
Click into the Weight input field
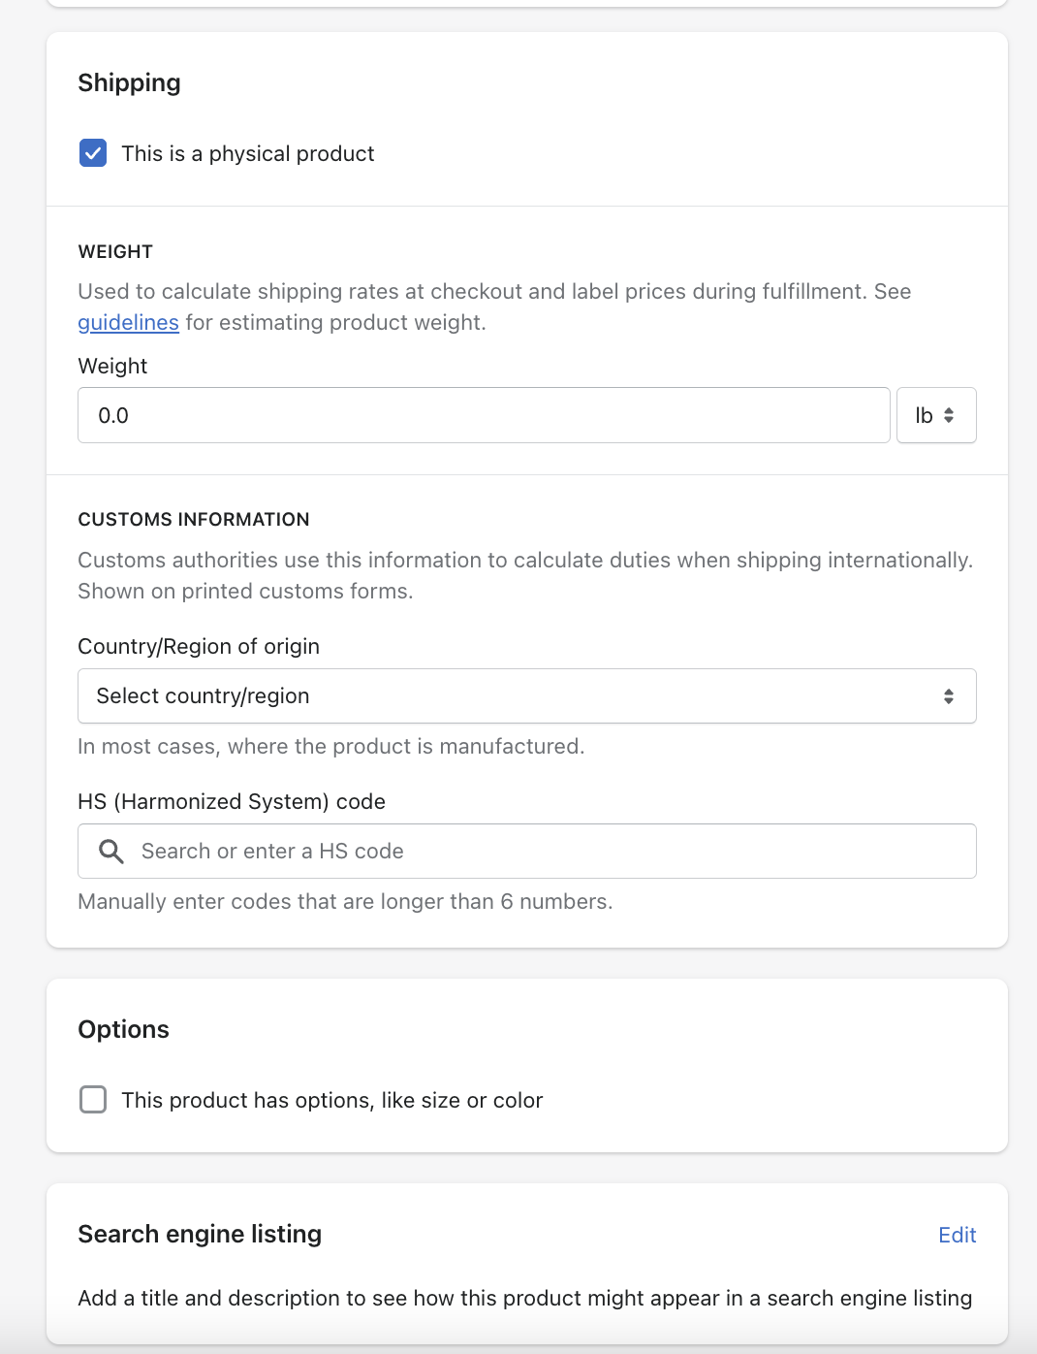click(483, 415)
